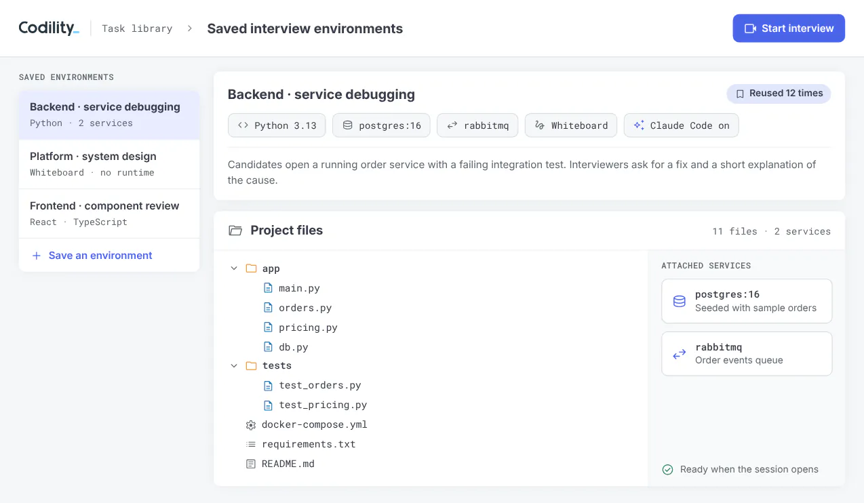Click the file icon next to orders.py
Viewport: 864px width, 503px height.
click(x=268, y=308)
